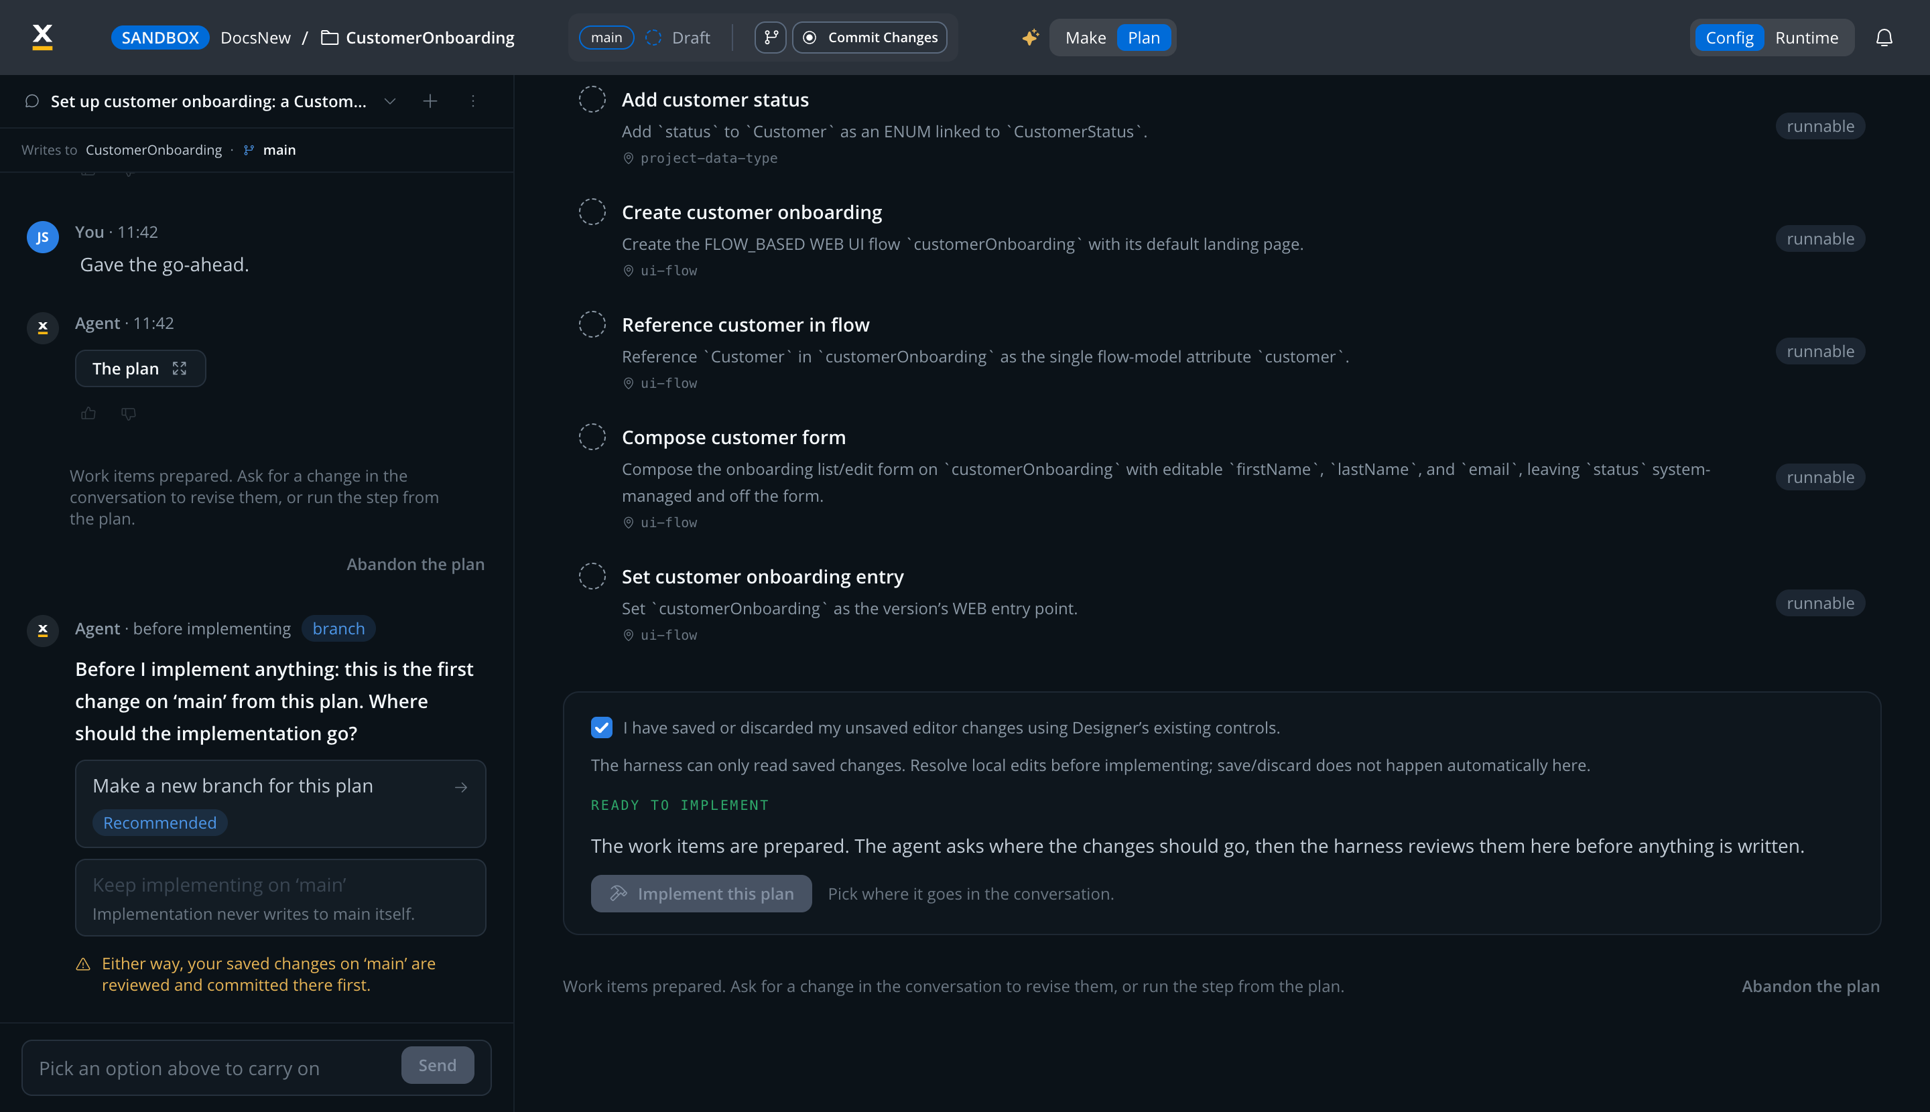Image resolution: width=1930 pixels, height=1112 pixels.
Task: Open the branch management icon button
Action: [x=770, y=38]
